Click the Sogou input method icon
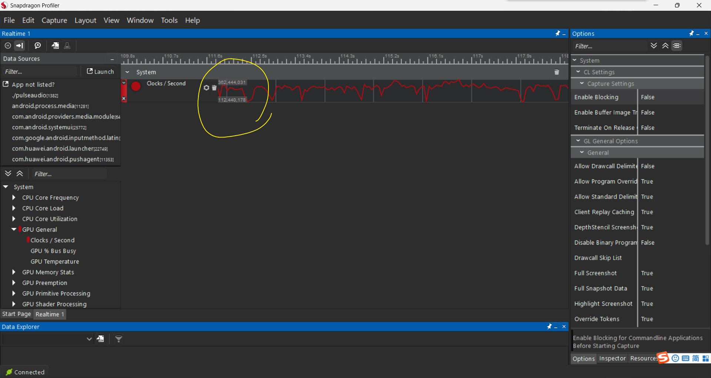The image size is (711, 378). tap(663, 358)
